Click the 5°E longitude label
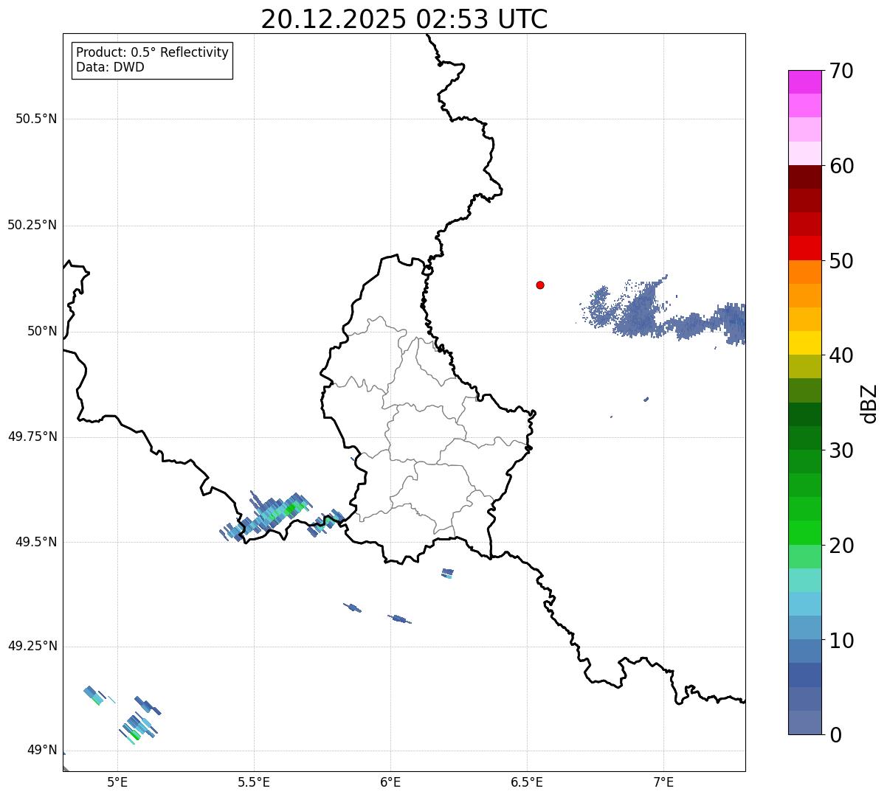 [117, 782]
